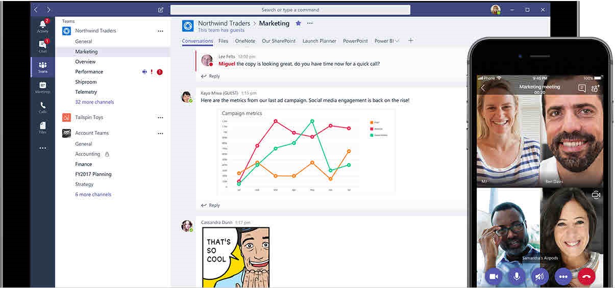The width and height of the screenshot is (615, 288).
Task: Open Tailspin Toys team more options
Action: point(160,118)
